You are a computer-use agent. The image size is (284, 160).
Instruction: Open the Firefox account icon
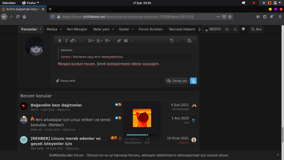click(271, 17)
